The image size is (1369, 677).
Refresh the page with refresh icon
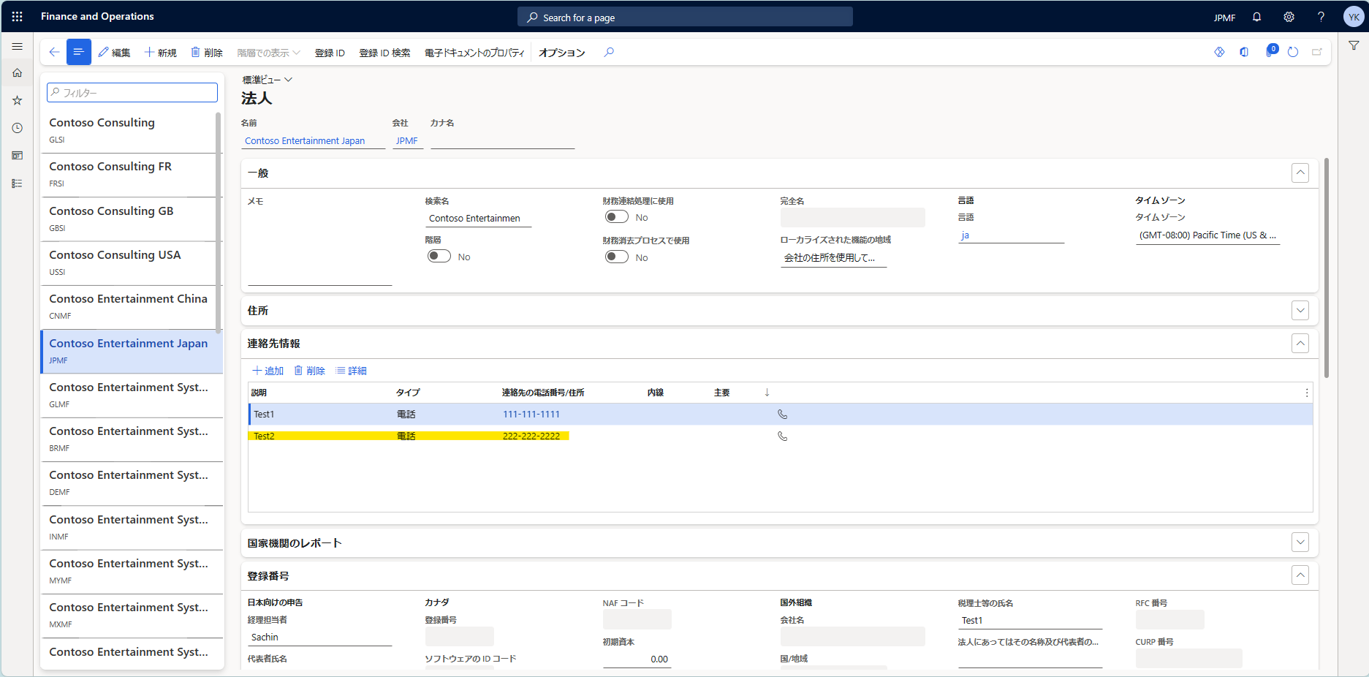pos(1293,52)
